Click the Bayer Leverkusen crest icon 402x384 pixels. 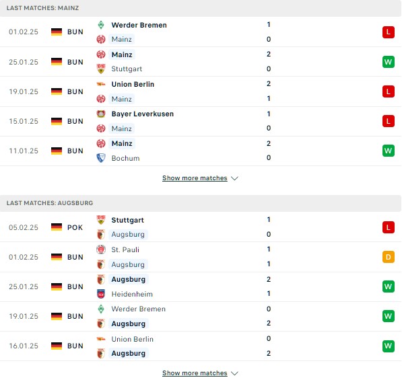101,114
